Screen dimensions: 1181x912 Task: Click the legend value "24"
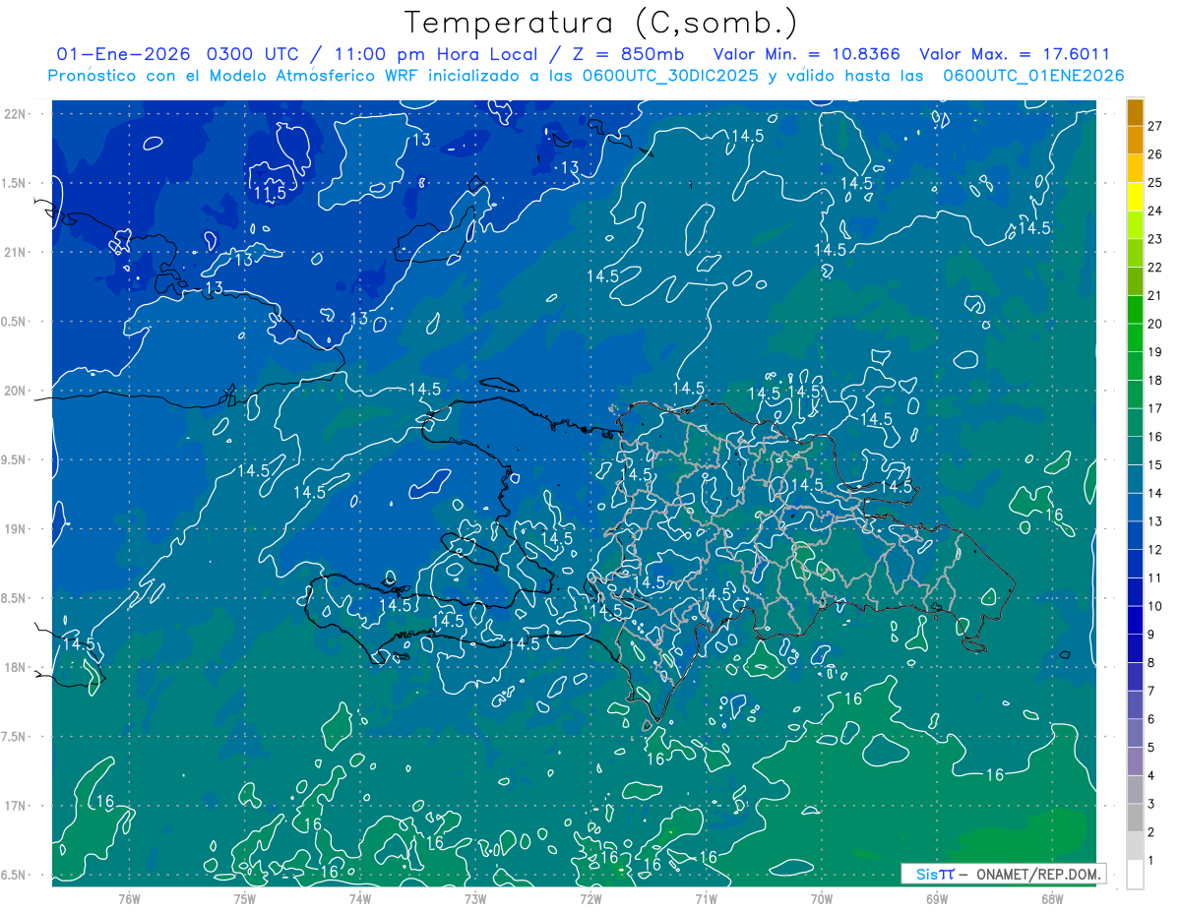tap(1155, 211)
